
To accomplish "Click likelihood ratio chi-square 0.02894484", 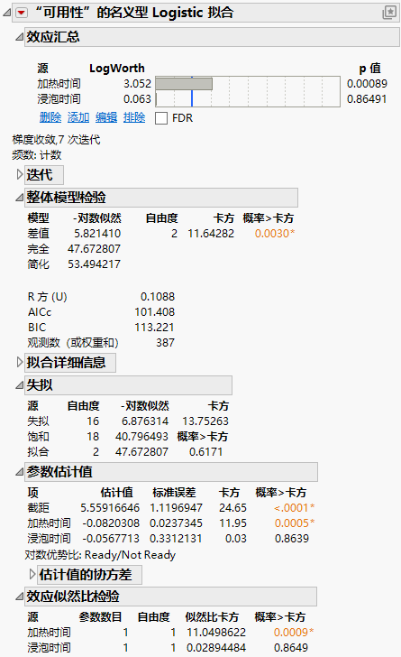I will [216, 648].
